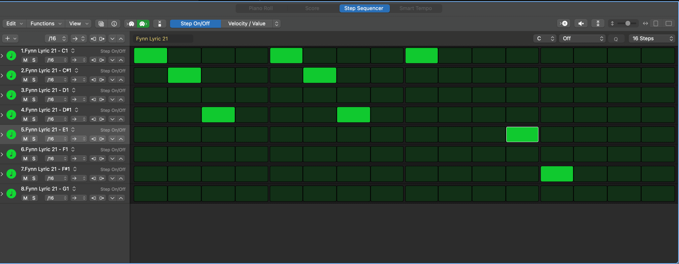Open pattern step rate /16 dropdown in header
679x264 pixels.
coord(56,39)
